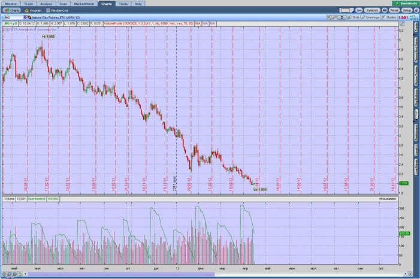420x279 pixels.
Task: Click the arrow icon between Symbols and Reset
Action: point(385,10)
